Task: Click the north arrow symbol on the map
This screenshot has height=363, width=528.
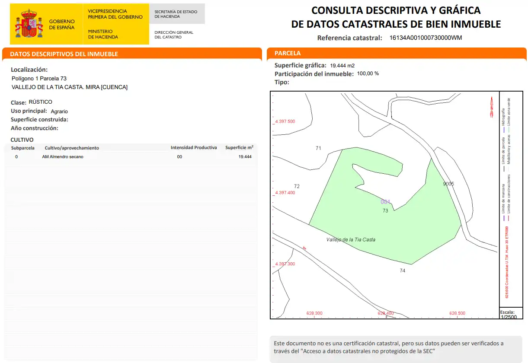Action: pyautogui.click(x=492, y=108)
